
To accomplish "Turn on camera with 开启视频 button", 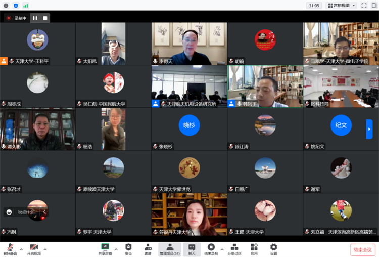I will pos(33,248).
